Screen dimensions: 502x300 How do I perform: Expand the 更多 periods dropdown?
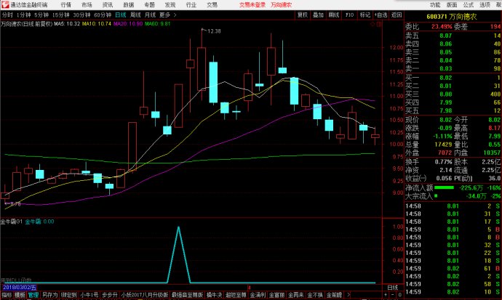pyautogui.click(x=168, y=15)
